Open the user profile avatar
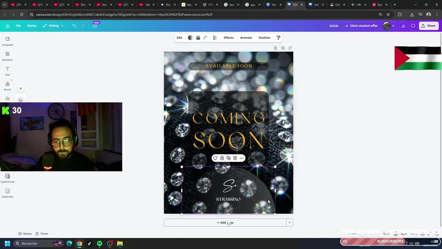 pyautogui.click(x=386, y=26)
